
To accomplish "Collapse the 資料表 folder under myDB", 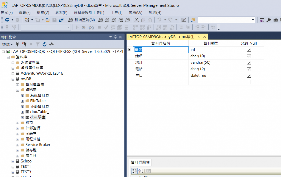I will 18,90.
